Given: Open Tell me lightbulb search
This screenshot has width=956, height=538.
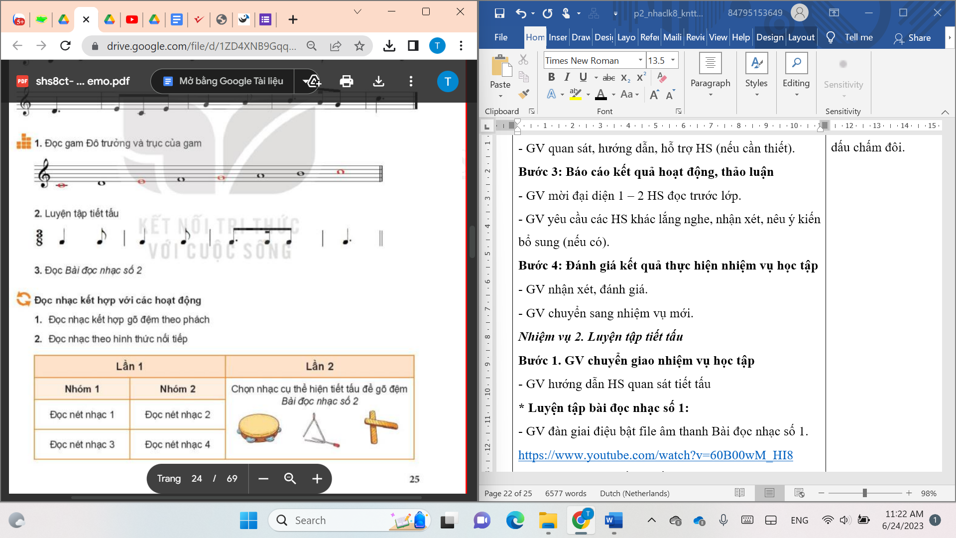Looking at the screenshot, I should [830, 37].
